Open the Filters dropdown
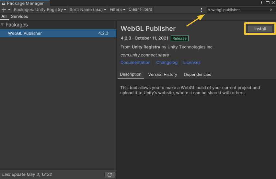276x179 pixels. coord(117,10)
